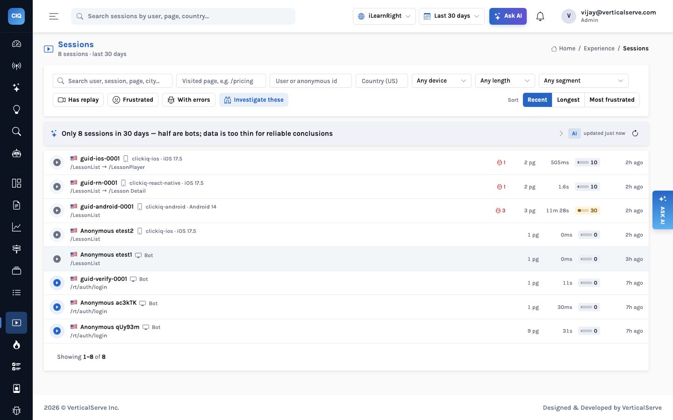
Task: Click the top session search field
Action: [183, 16]
